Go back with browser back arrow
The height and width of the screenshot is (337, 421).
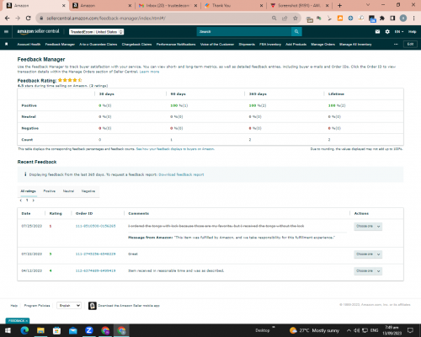(8, 19)
